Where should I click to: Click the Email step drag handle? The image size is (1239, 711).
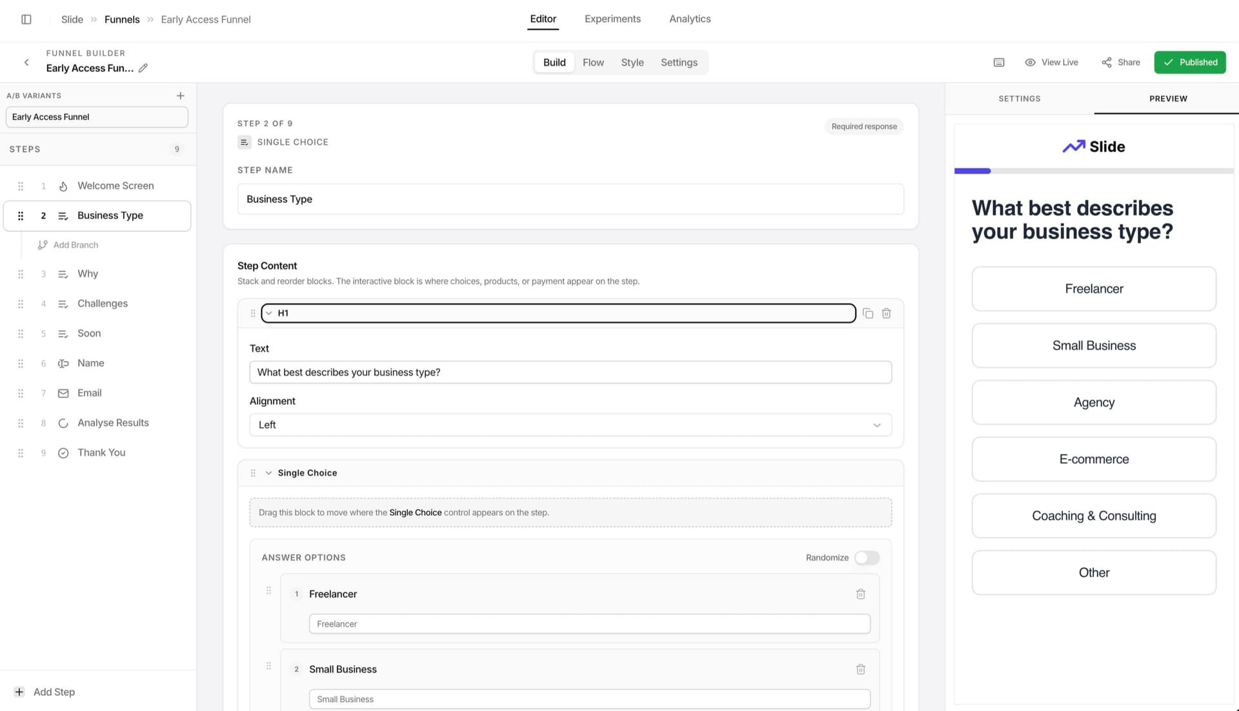tap(21, 393)
